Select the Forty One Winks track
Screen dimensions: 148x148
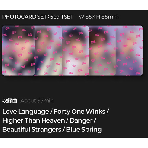coord(80,112)
